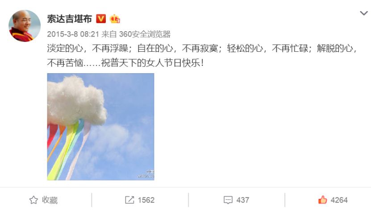
Task: Click the 收藏 label to bookmark post
Action: (50, 200)
